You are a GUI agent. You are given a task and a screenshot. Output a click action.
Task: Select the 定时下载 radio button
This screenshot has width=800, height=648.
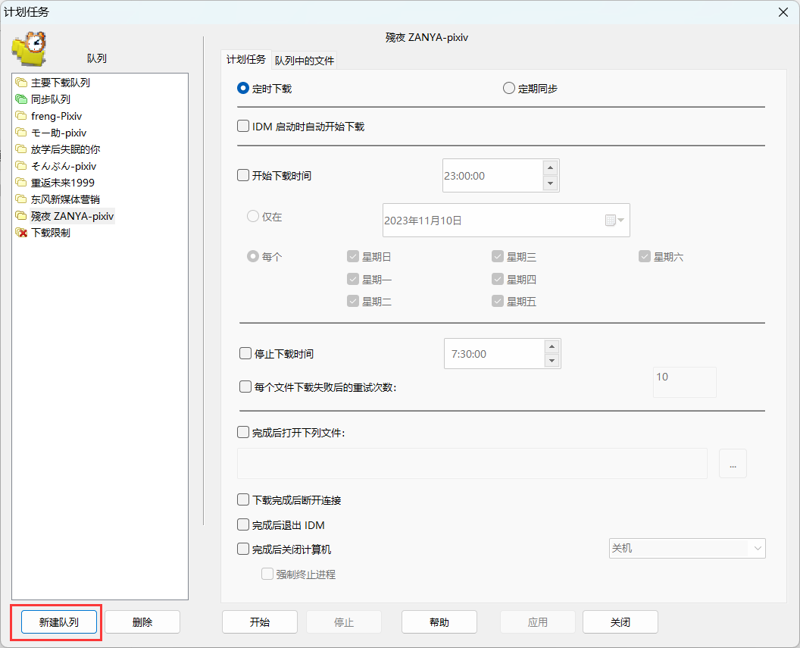tap(243, 88)
